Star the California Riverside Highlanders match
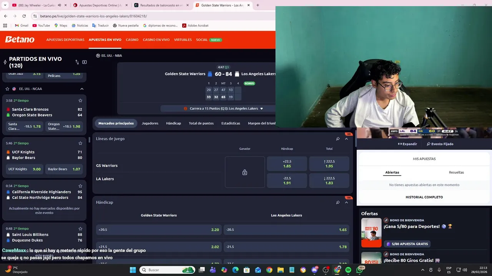492x276 pixels. tap(80, 186)
